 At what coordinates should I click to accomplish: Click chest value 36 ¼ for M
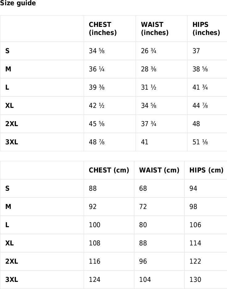[x=97, y=69]
